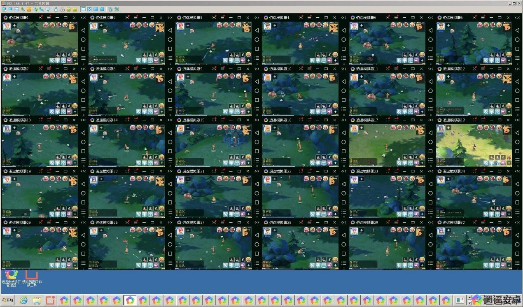Launch Internet Explorer from the taskbar

point(24,300)
